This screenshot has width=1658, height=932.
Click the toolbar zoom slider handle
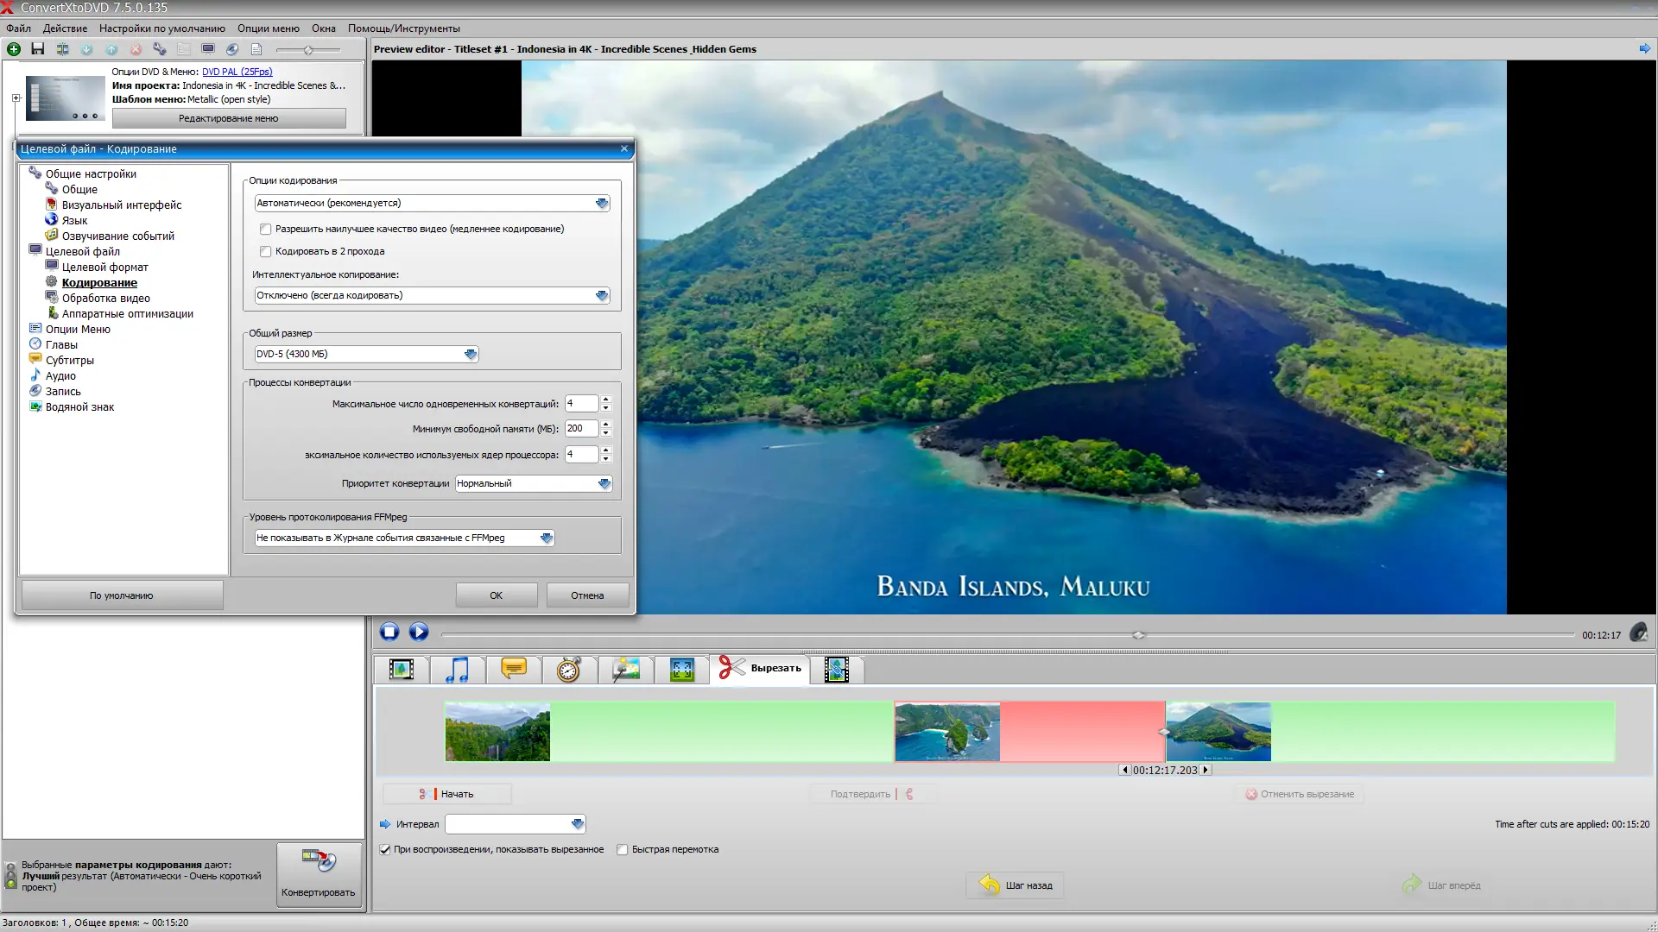308,50
